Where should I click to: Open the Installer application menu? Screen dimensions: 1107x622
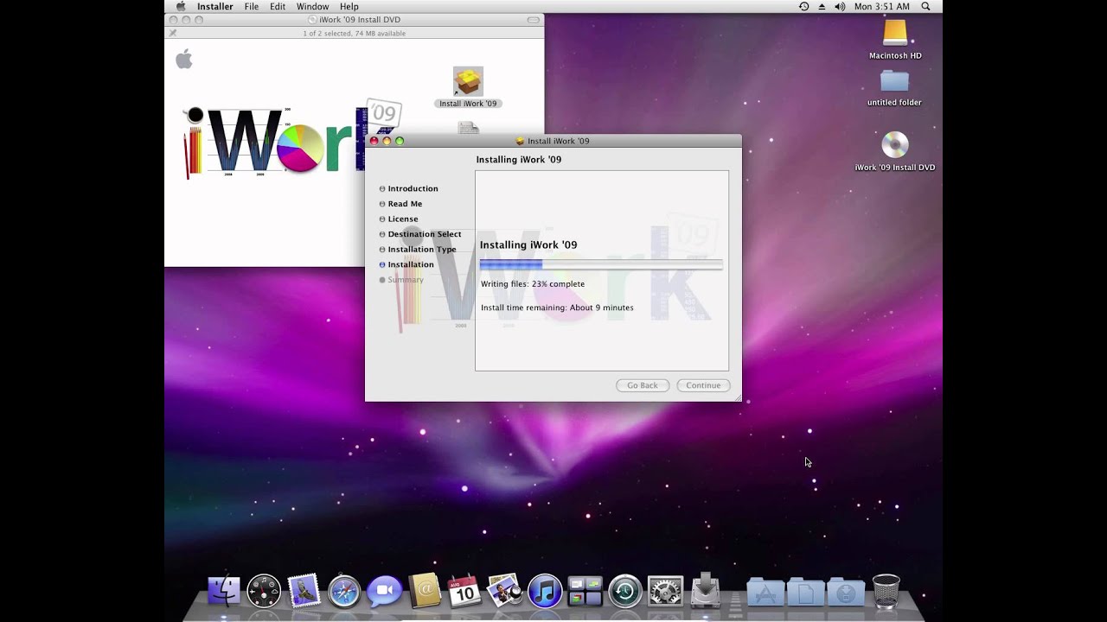click(x=214, y=6)
